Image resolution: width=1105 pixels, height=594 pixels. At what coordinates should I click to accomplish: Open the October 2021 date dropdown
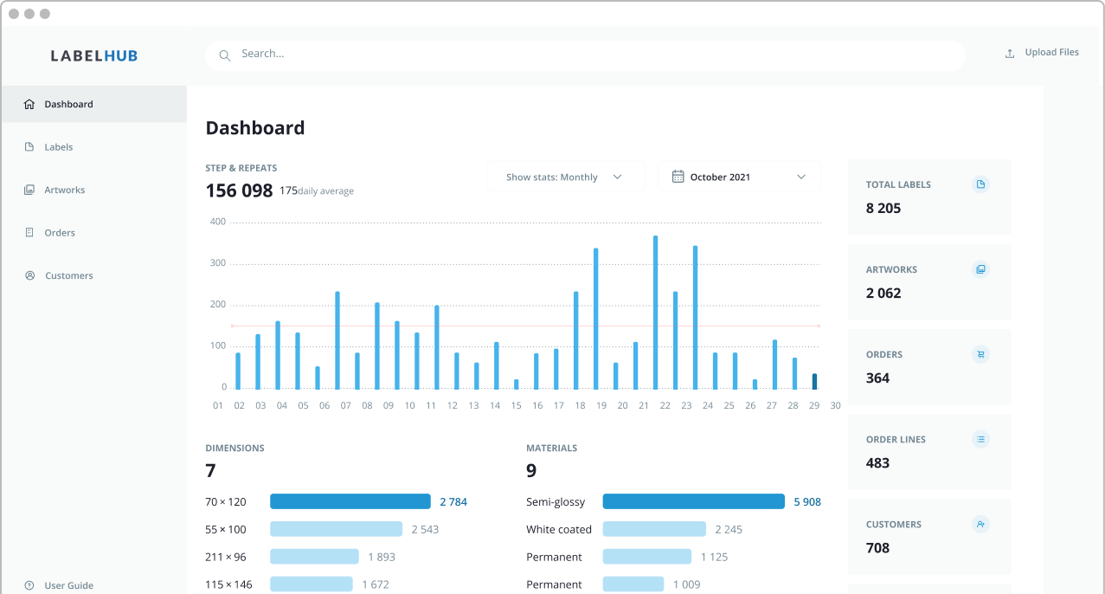tap(740, 177)
